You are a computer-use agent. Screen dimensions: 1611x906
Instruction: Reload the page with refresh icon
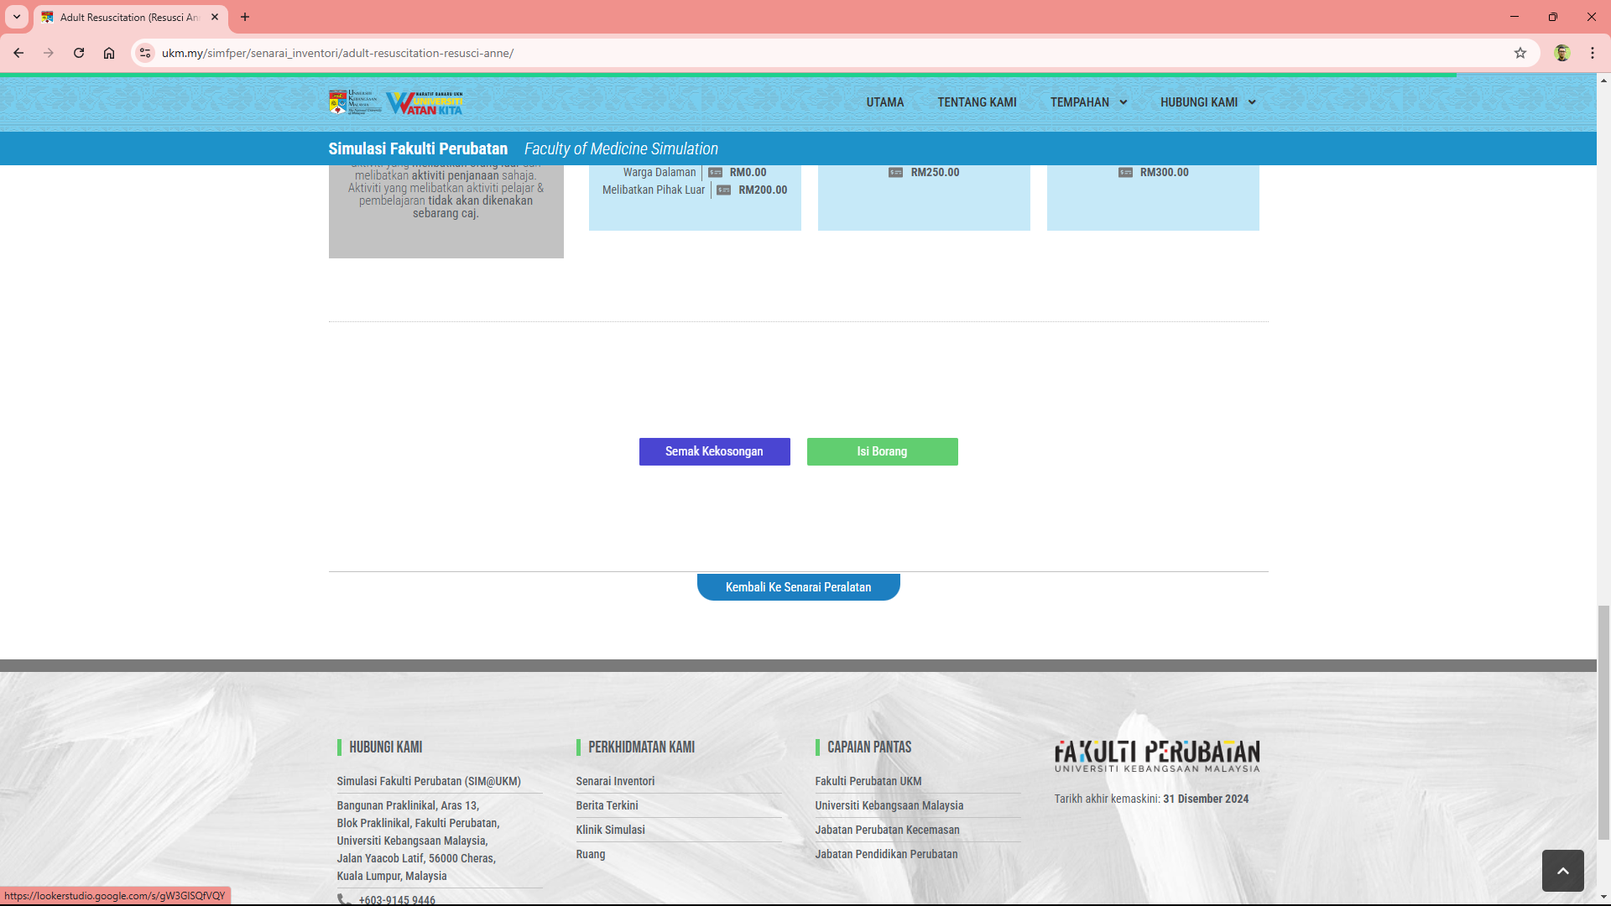(79, 53)
